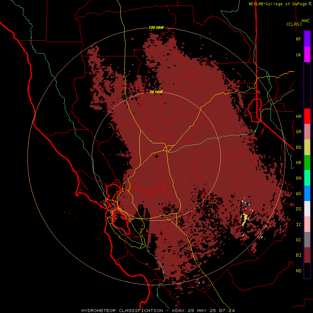
Task: Click the 100 NMI range ring label
Action: (156, 27)
